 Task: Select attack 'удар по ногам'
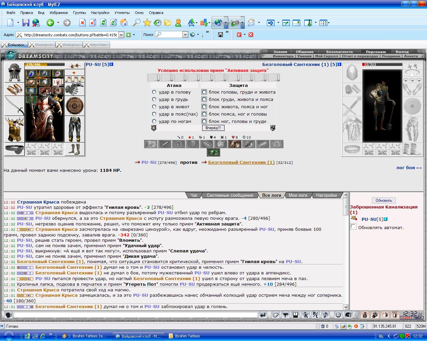[154, 121]
